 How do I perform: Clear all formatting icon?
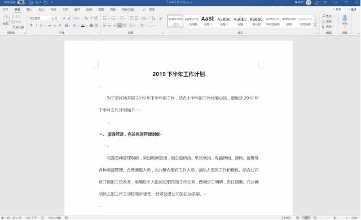pos(86,18)
